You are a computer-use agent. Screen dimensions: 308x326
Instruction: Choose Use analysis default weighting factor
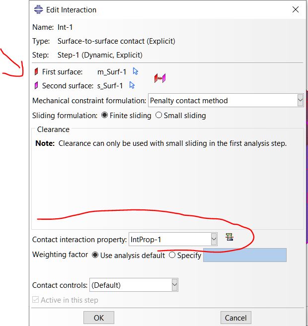pyautogui.click(x=95, y=255)
